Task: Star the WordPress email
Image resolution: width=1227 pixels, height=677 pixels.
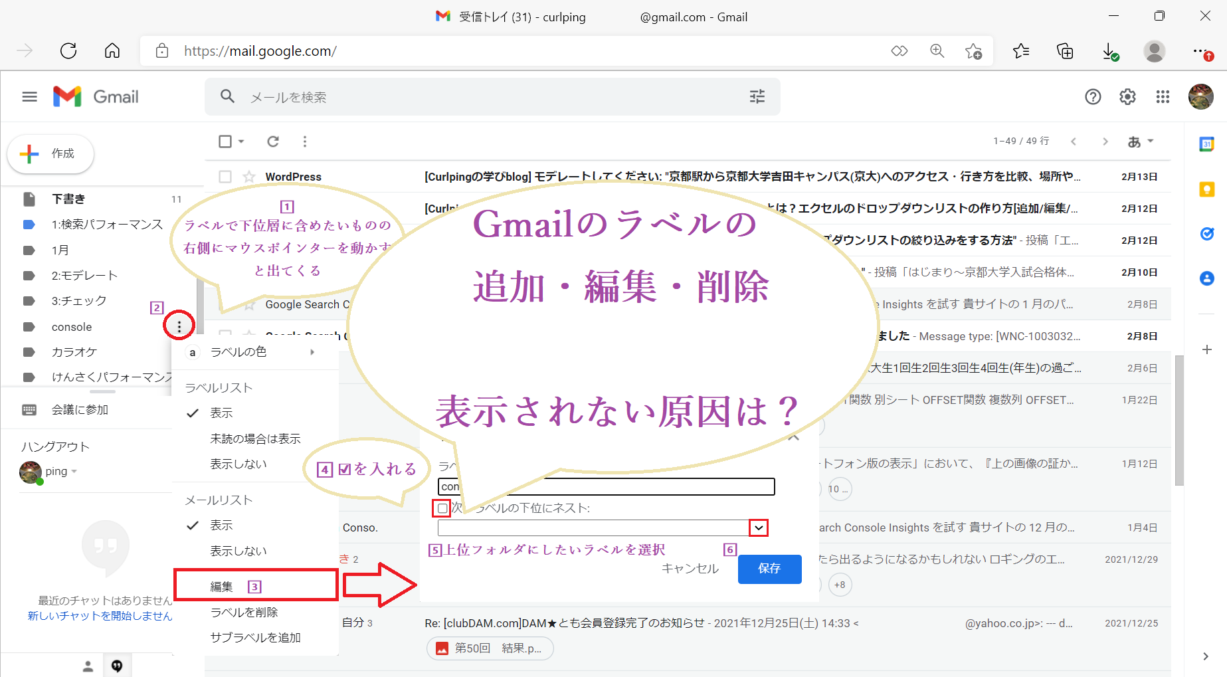Action: [248, 176]
